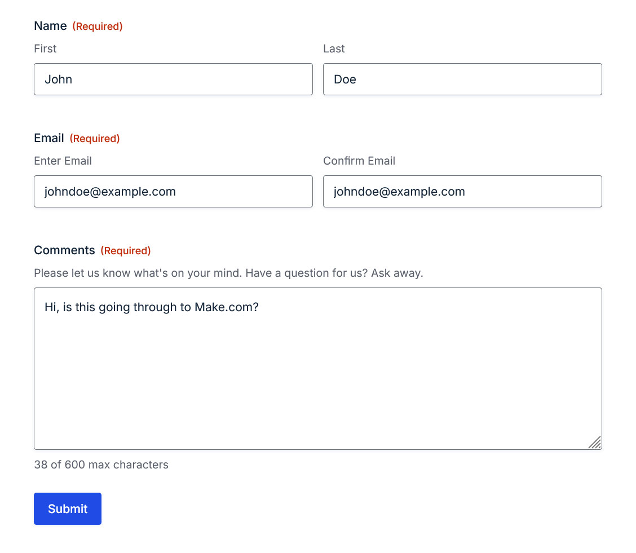Screen dimensions: 636x553
Task: Focus the Confirm Email input field
Action: [462, 191]
